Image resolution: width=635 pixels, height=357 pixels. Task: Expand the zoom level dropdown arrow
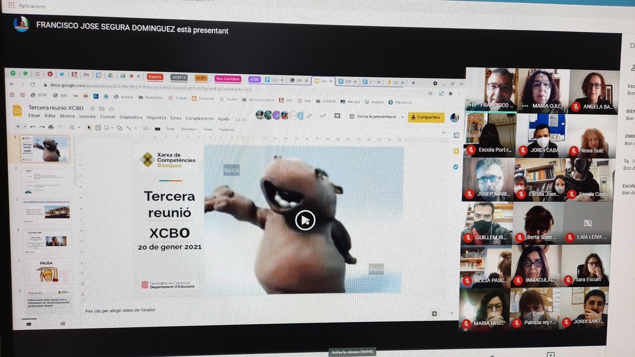click(78, 127)
